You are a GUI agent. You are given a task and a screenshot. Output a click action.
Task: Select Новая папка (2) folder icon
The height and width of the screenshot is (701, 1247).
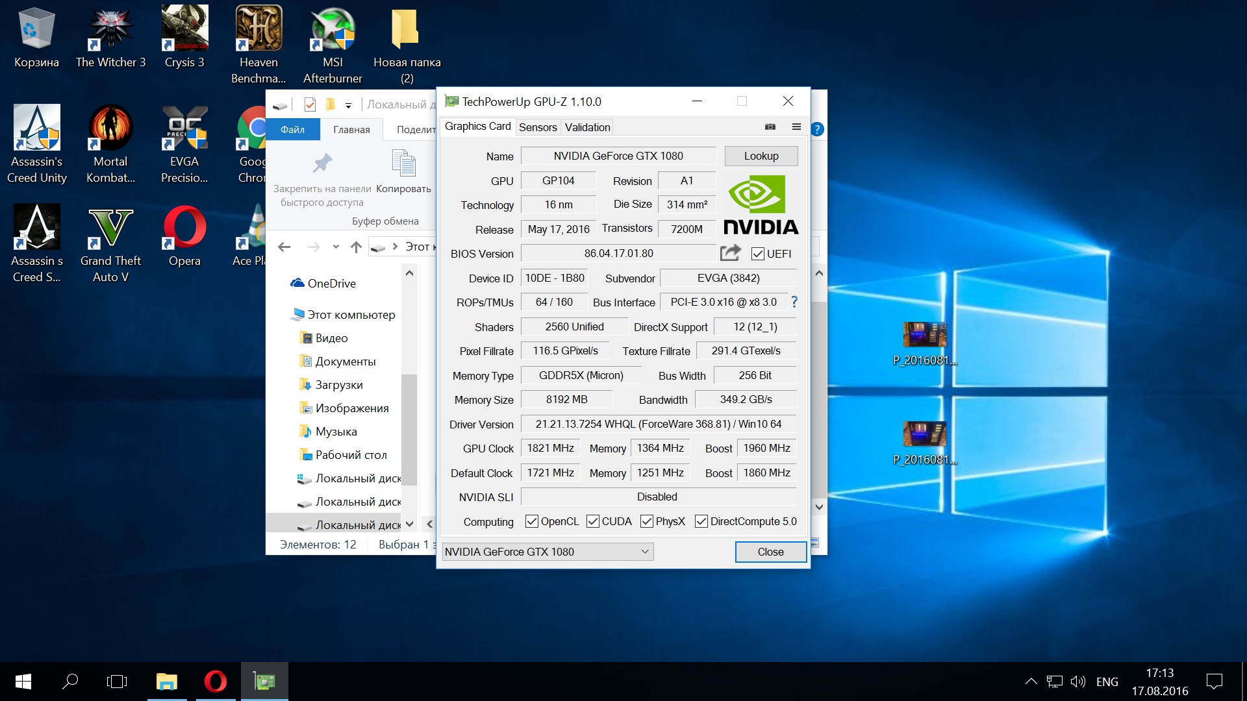pyautogui.click(x=407, y=45)
